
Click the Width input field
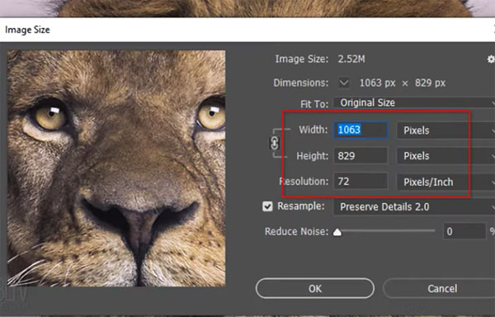361,130
